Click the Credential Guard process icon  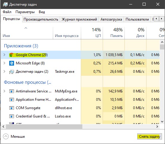11,116
